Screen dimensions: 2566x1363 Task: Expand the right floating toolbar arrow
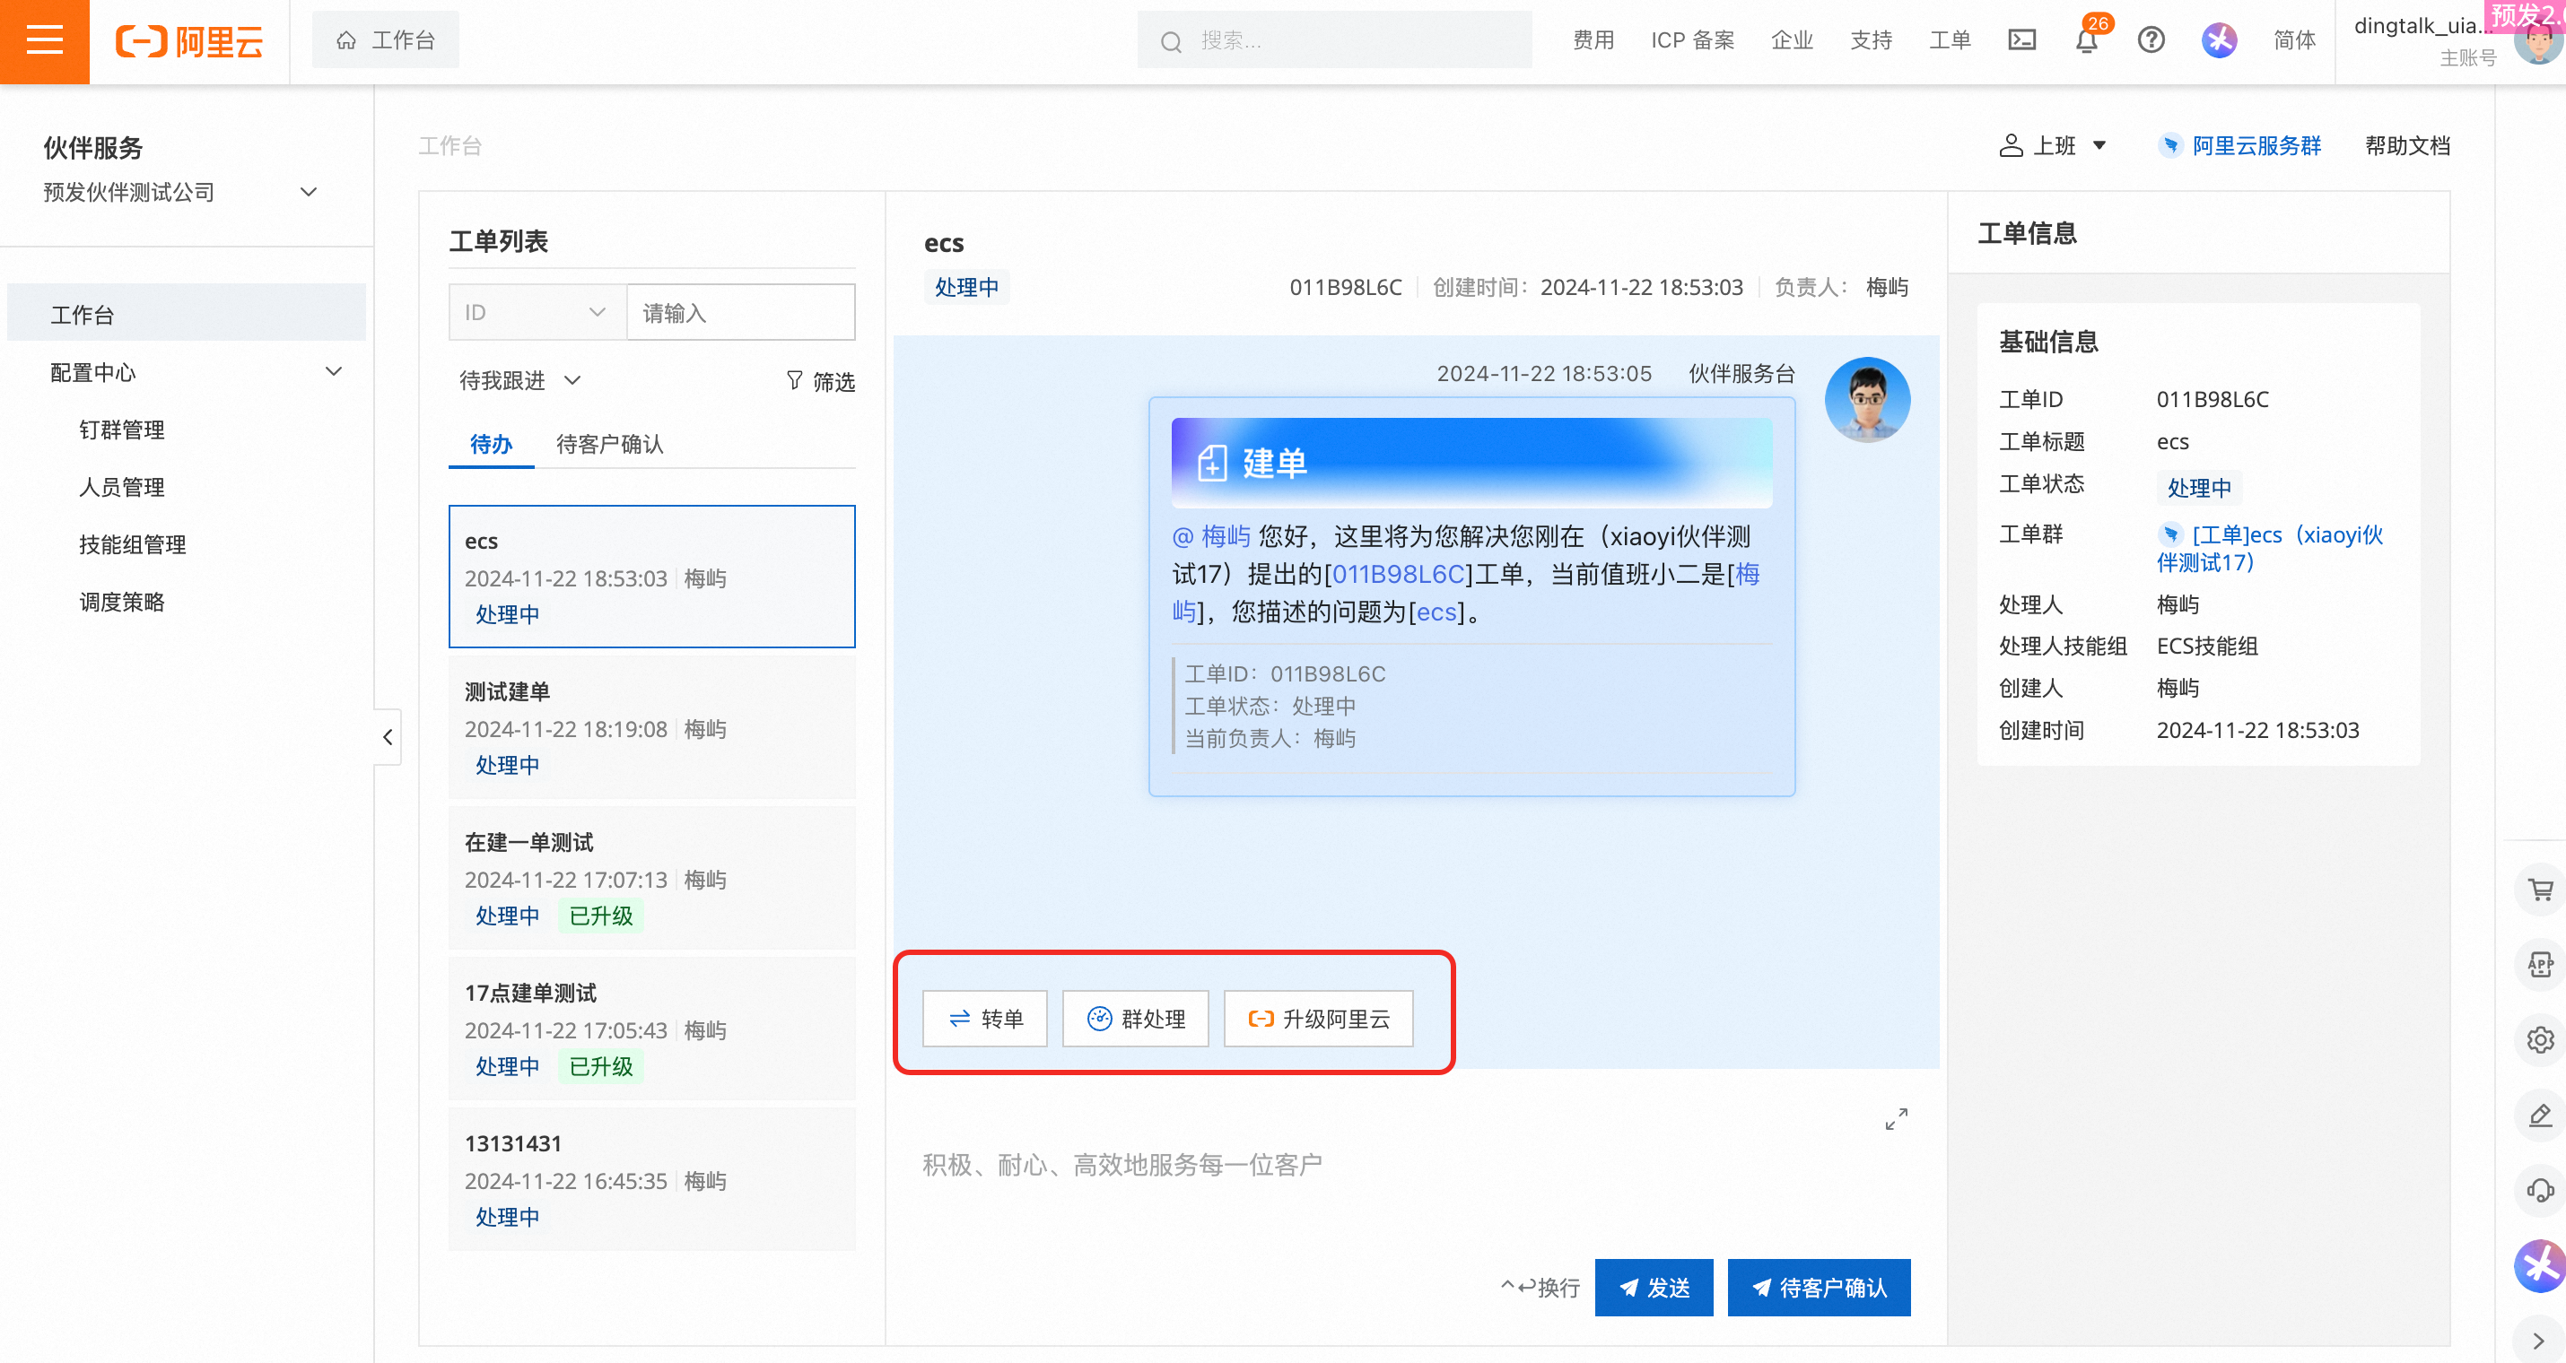pyautogui.click(x=2539, y=1341)
